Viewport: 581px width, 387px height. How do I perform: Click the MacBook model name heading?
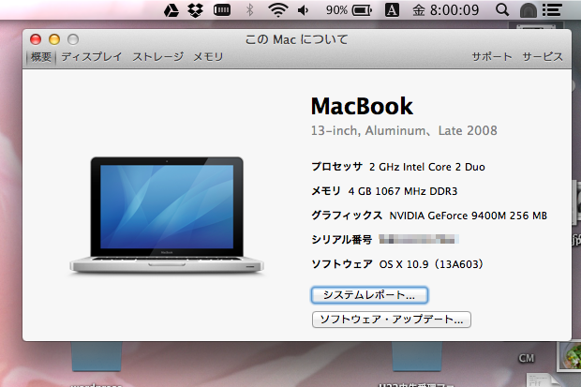[x=362, y=107]
